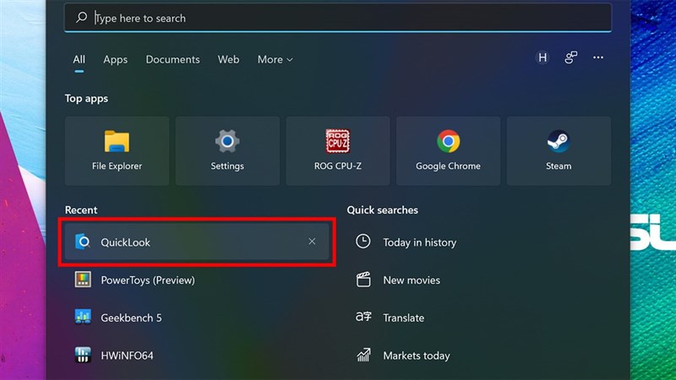
Task: Open HWiNFO64 from Recent
Action: [x=197, y=355]
